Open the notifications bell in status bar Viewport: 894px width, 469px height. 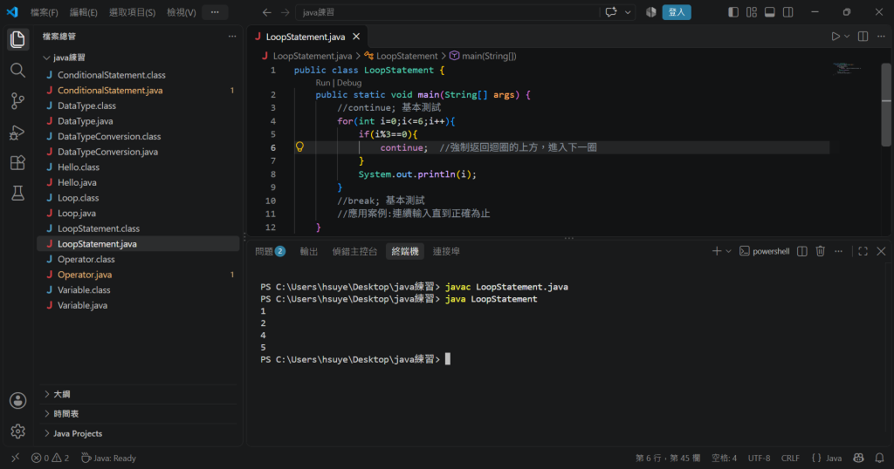(x=879, y=458)
